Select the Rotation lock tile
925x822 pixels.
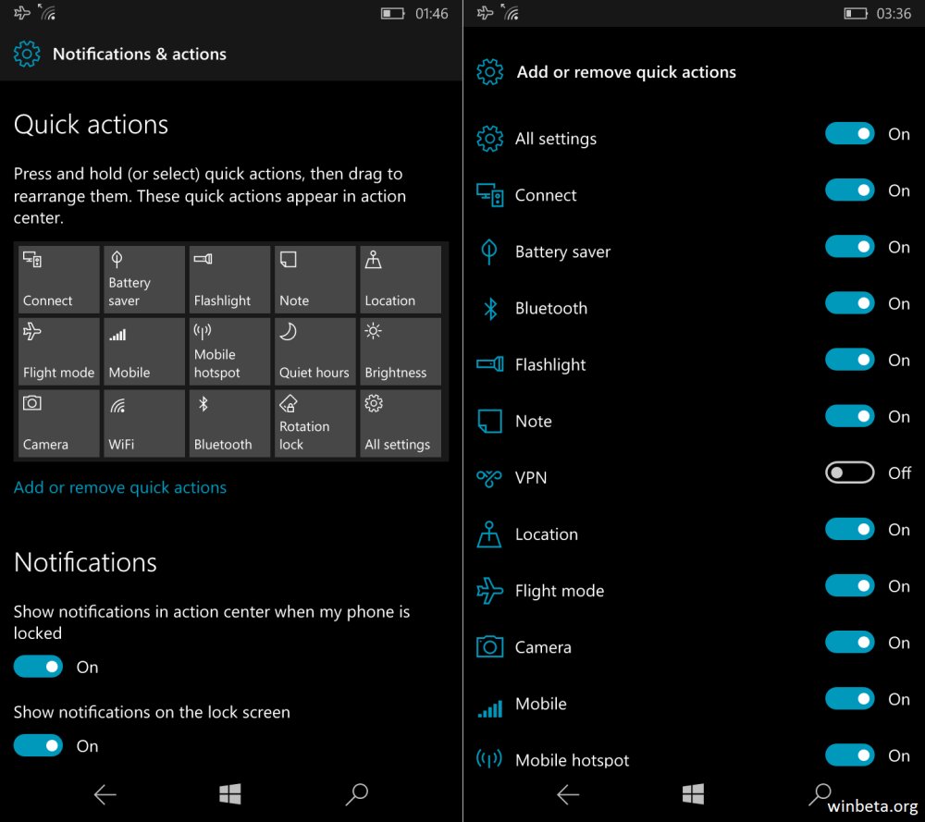click(x=314, y=423)
